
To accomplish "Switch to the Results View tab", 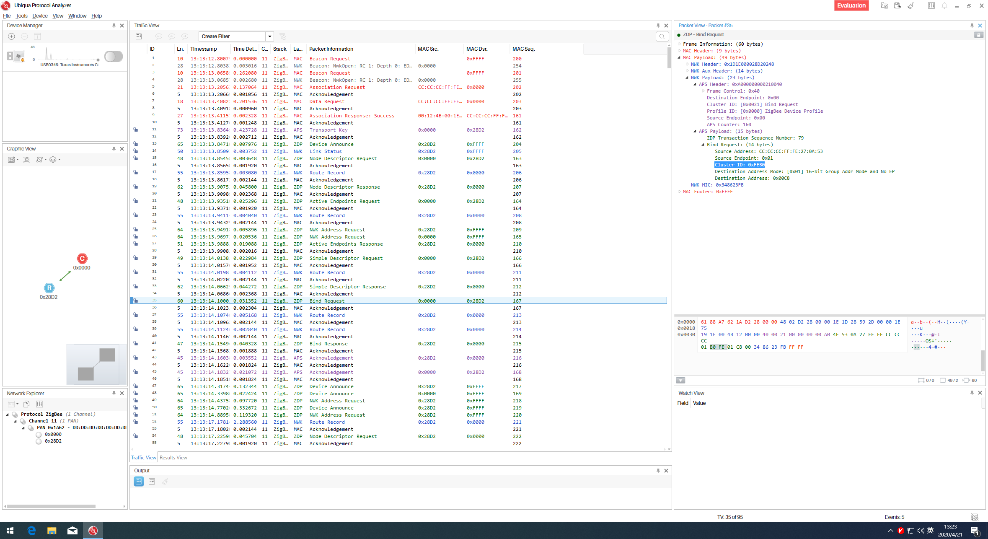I will (173, 458).
